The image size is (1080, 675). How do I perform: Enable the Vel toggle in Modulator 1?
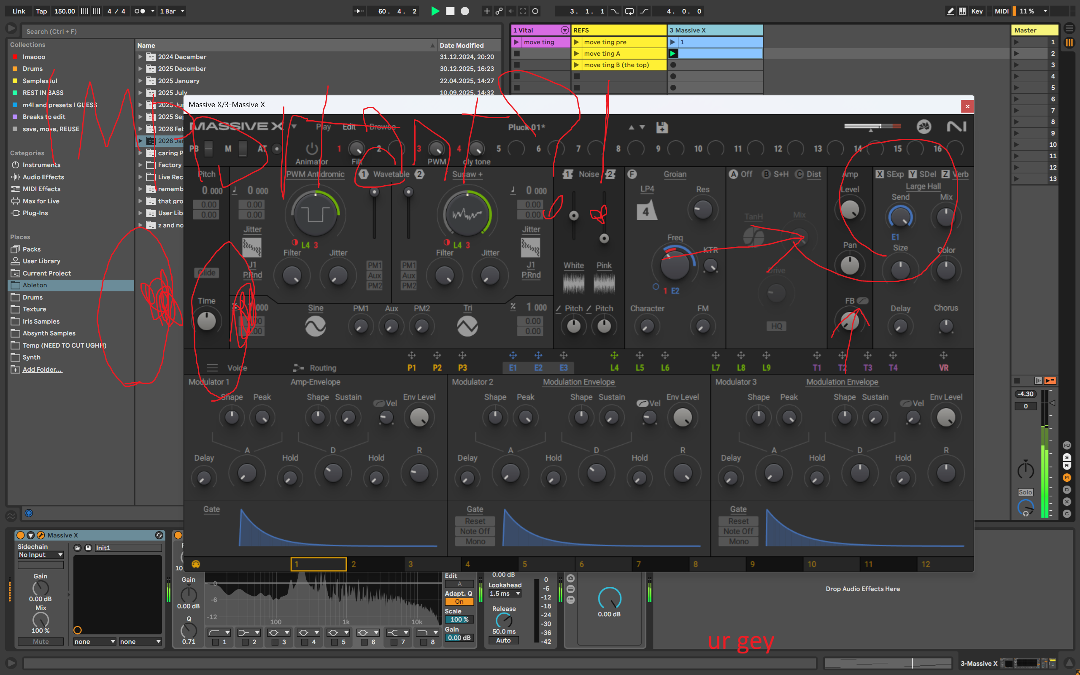[379, 403]
